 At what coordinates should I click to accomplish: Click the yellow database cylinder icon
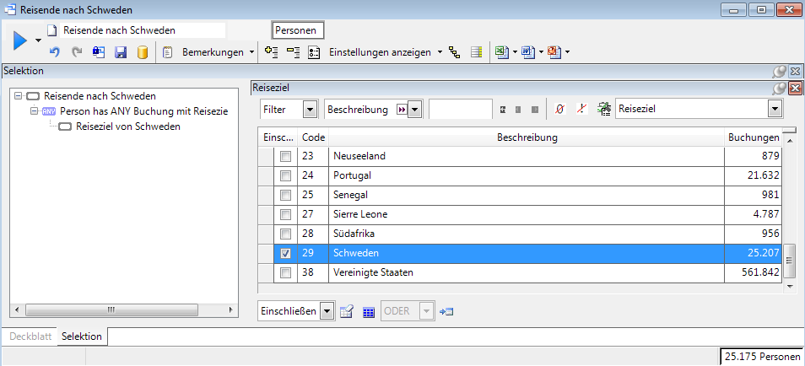coord(143,52)
